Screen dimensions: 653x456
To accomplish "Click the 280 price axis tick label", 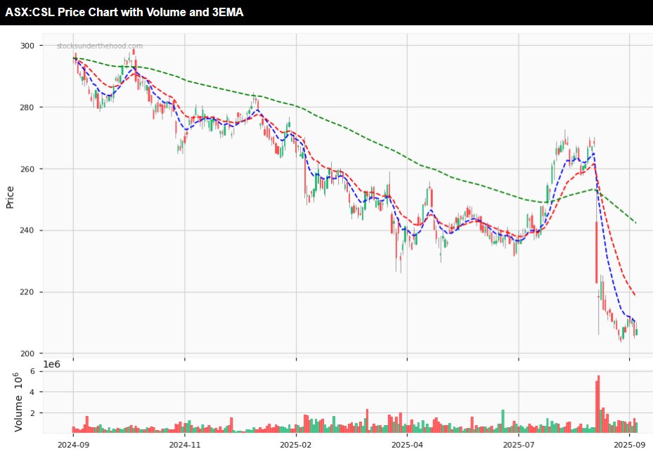I will (46, 108).
